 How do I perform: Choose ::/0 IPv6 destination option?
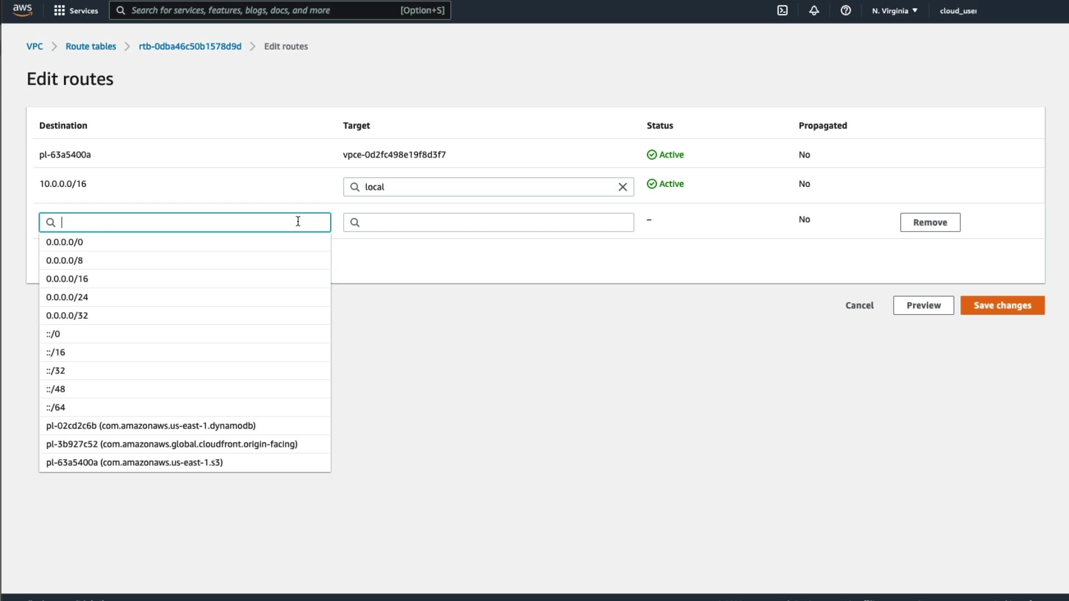pyautogui.click(x=53, y=334)
